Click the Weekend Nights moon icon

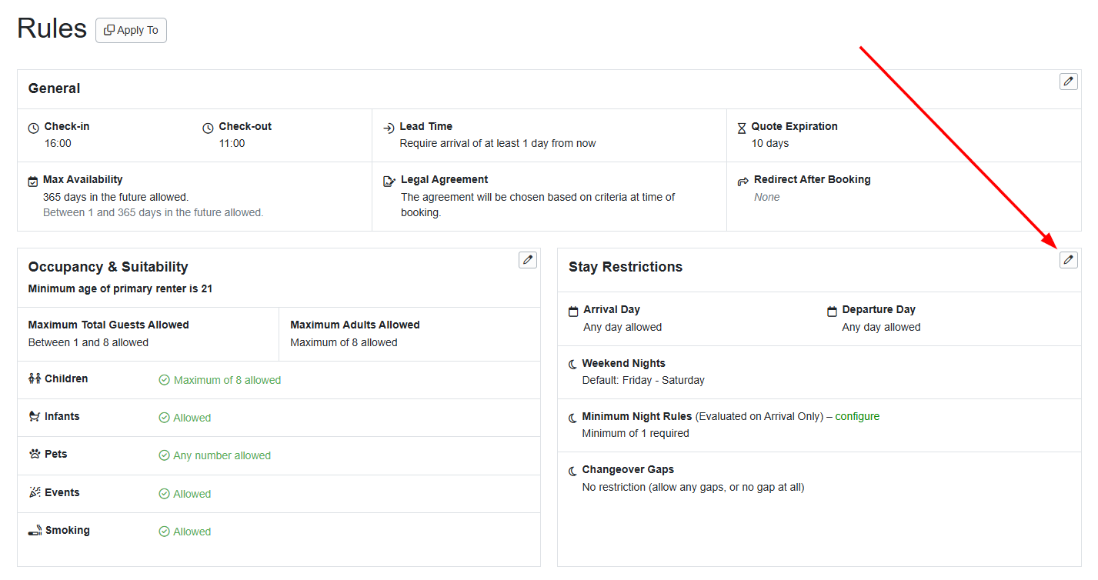coord(573,363)
